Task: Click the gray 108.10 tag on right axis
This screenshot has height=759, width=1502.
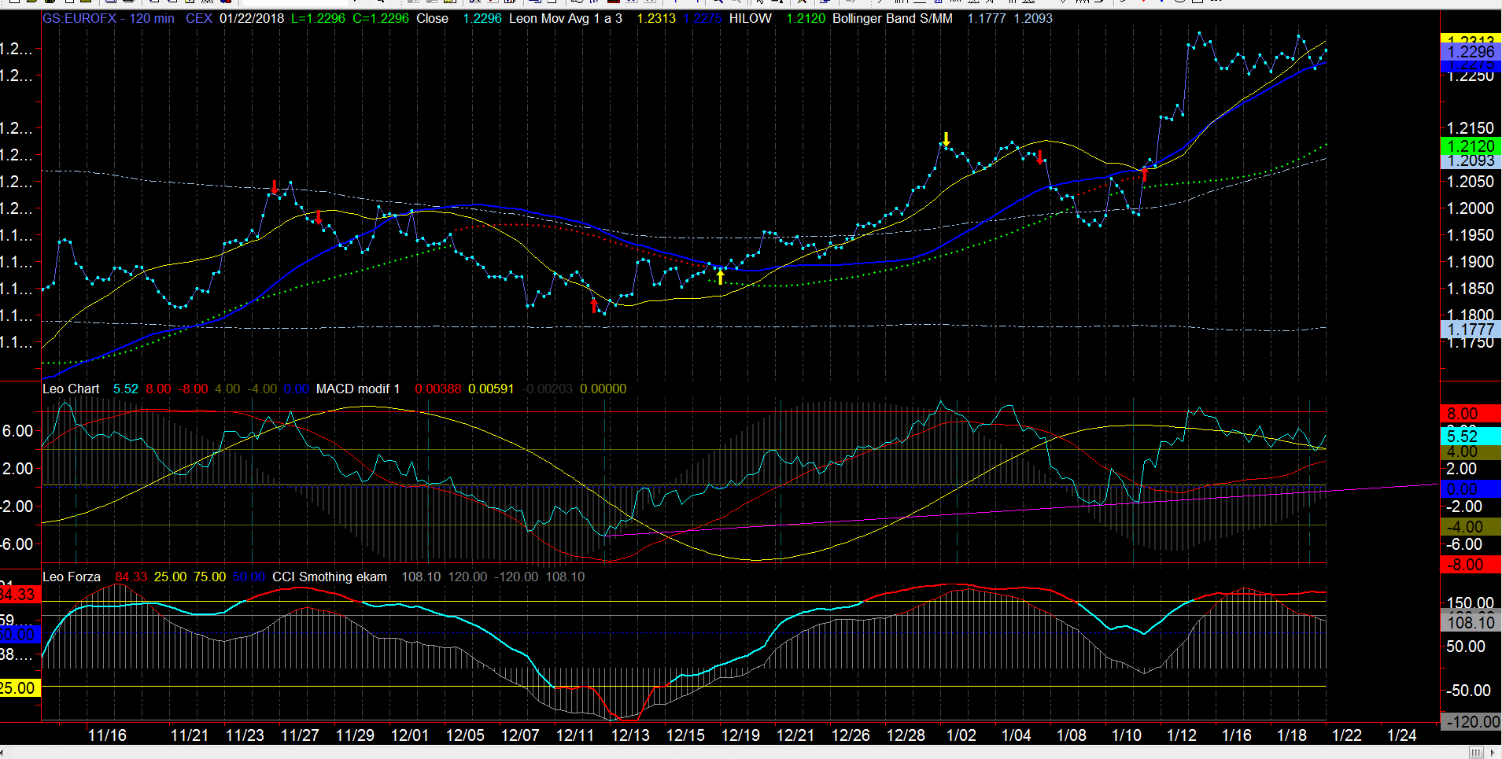Action: click(x=1471, y=623)
